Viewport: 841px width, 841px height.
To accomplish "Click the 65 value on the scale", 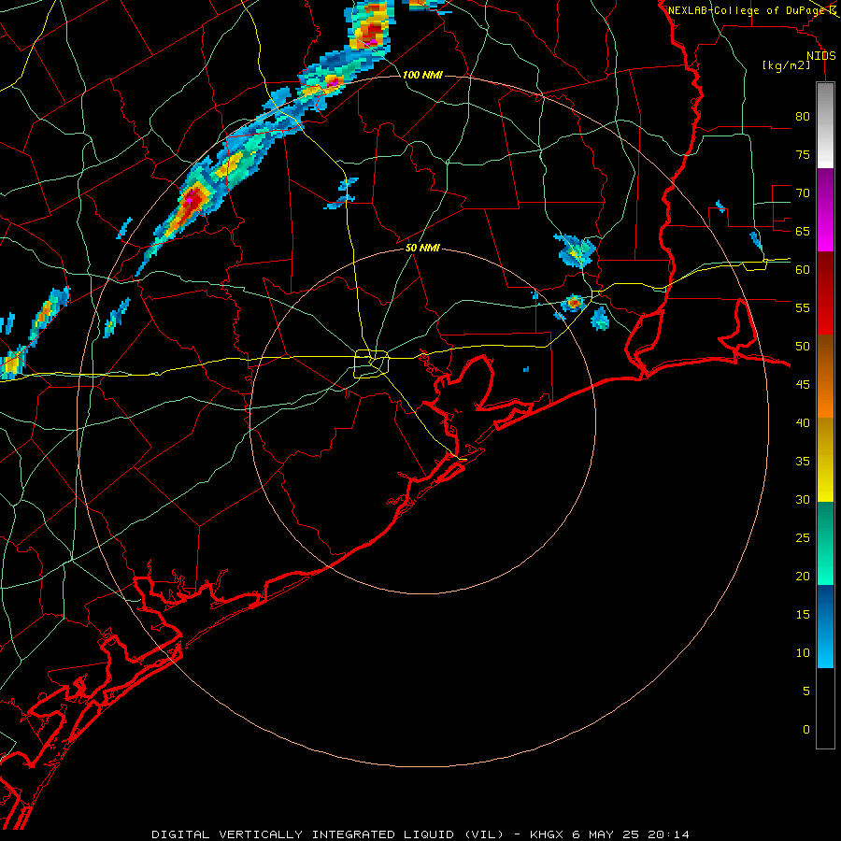I will point(803,231).
